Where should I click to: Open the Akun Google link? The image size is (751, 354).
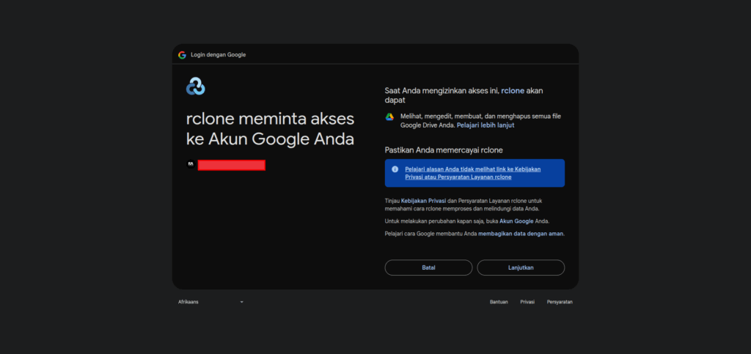tap(516, 221)
